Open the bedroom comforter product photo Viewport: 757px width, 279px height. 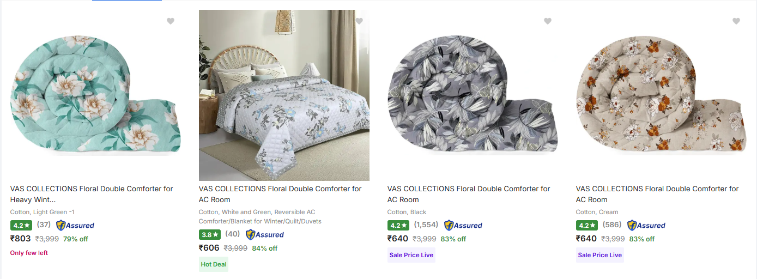click(284, 95)
